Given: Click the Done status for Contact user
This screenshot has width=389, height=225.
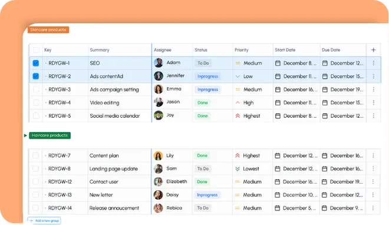Looking at the screenshot, I should click(202, 181).
